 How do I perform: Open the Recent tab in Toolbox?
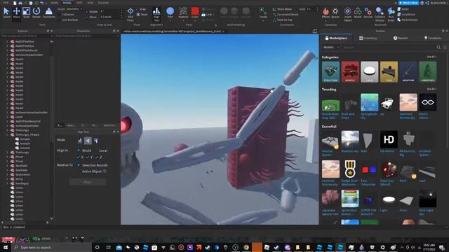coord(401,38)
